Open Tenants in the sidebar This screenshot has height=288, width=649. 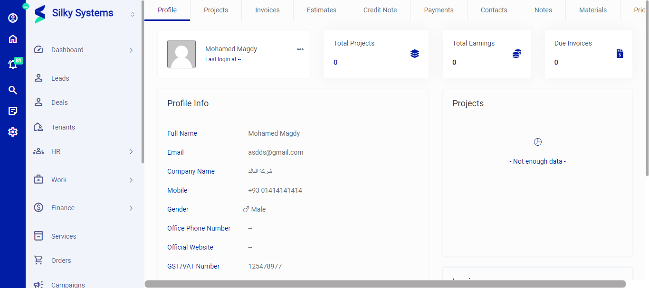[x=63, y=127]
